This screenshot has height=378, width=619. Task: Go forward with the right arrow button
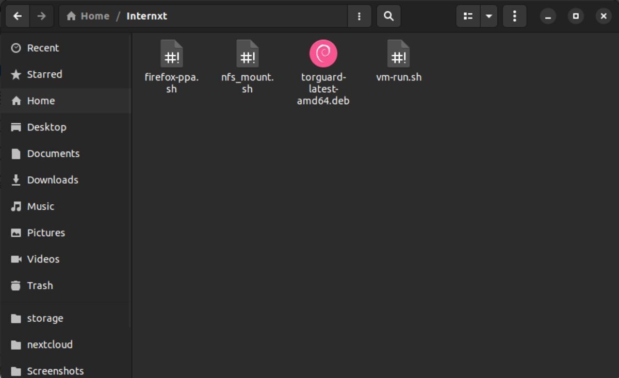[x=41, y=16]
